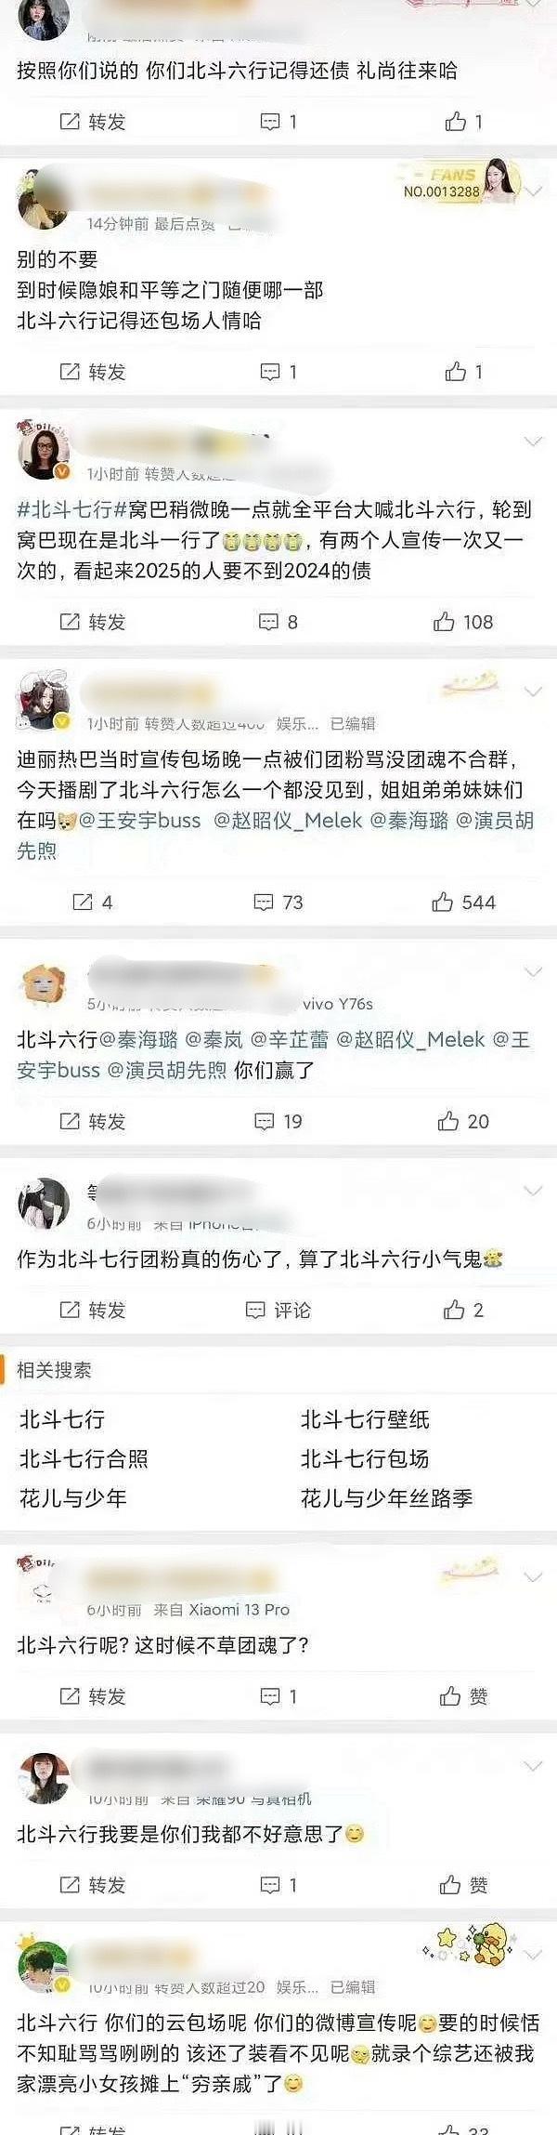Screen dimensions: 557x2135
Task: Repost the 我都不好意思了 post
Action: 92,1885
